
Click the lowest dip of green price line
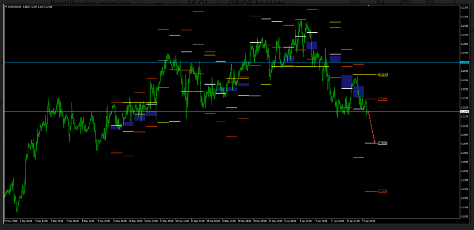pyautogui.click(x=17, y=212)
